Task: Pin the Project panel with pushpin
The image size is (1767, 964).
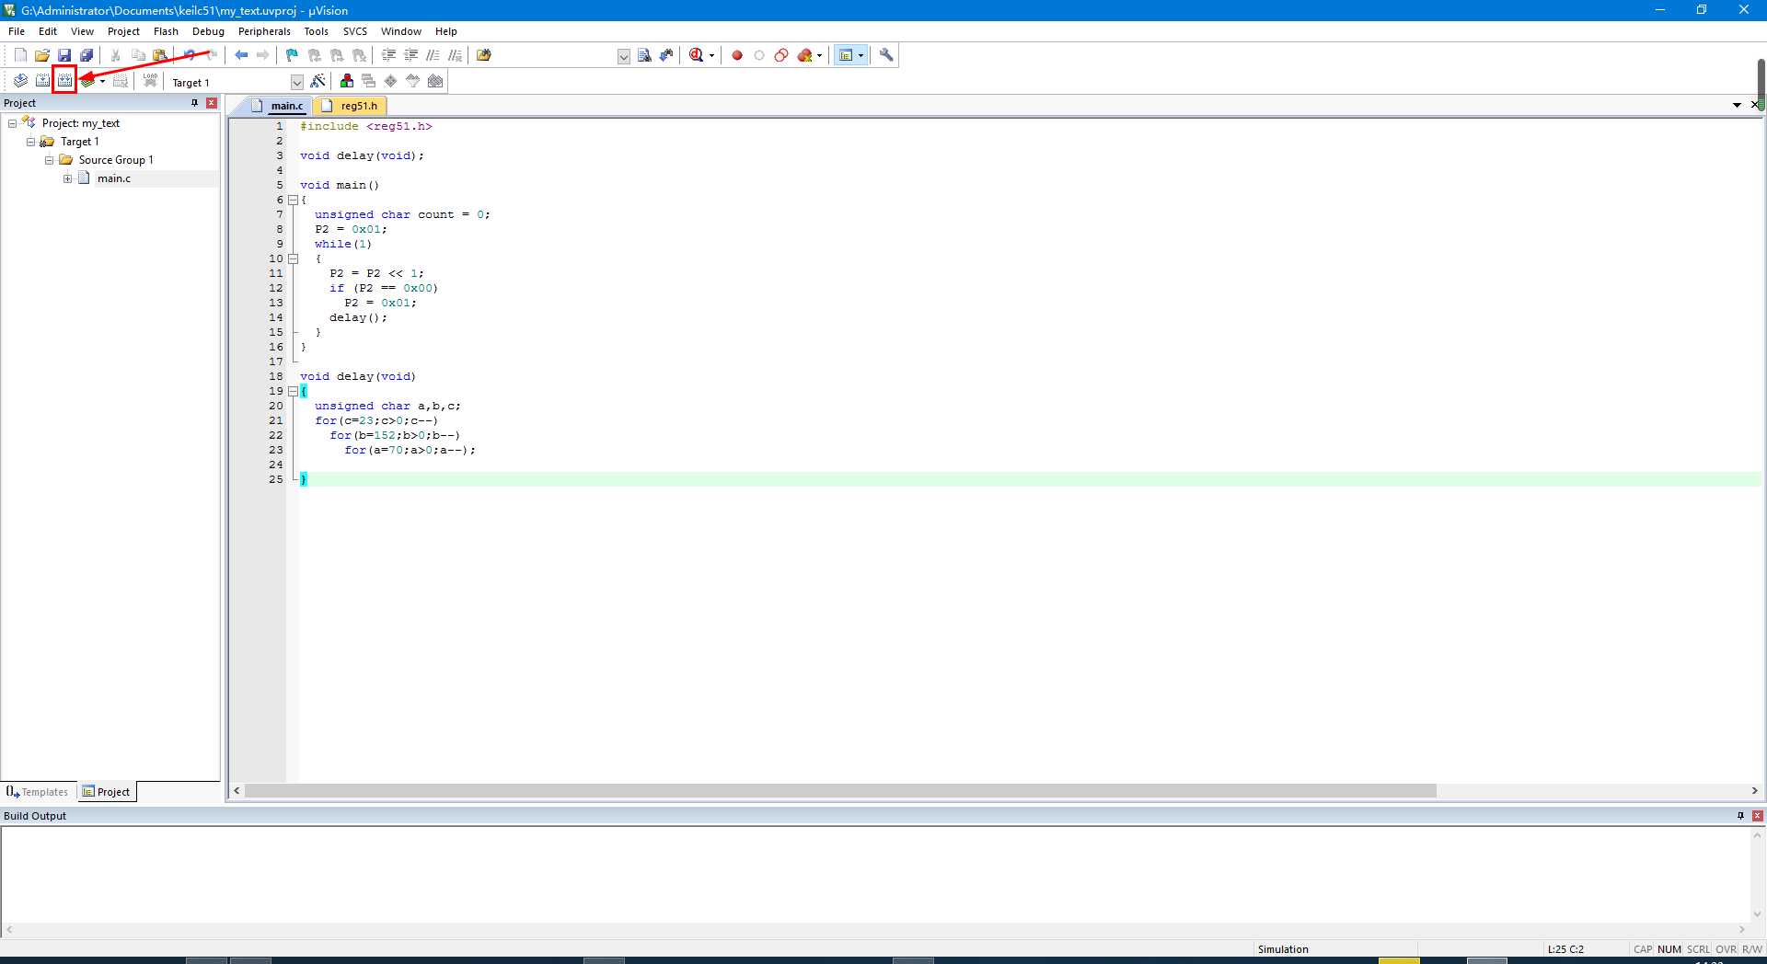Action: click(194, 103)
